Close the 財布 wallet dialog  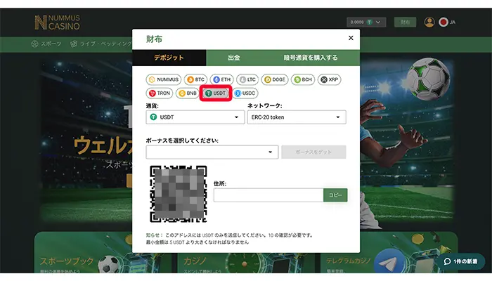pyautogui.click(x=351, y=38)
